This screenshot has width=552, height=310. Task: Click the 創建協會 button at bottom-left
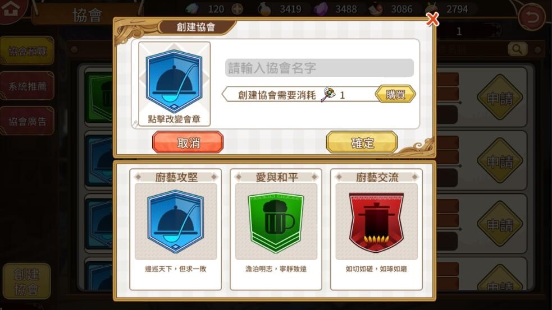(x=27, y=281)
